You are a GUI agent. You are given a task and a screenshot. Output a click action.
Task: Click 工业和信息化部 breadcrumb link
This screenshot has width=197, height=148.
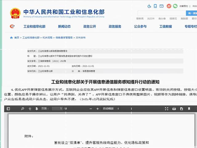pos(31,37)
